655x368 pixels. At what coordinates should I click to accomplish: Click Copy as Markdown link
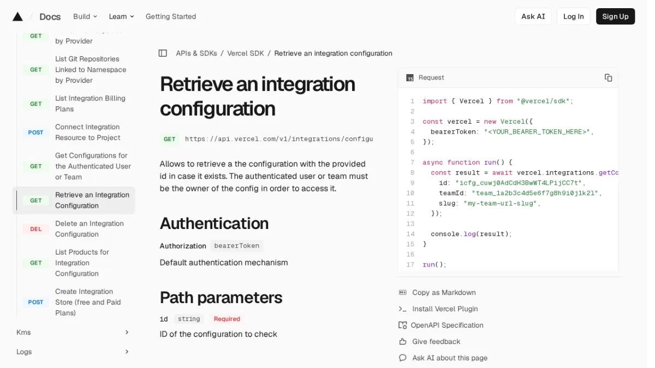click(444, 293)
